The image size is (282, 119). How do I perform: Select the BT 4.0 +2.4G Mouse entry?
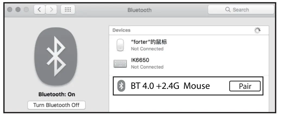click(x=170, y=86)
